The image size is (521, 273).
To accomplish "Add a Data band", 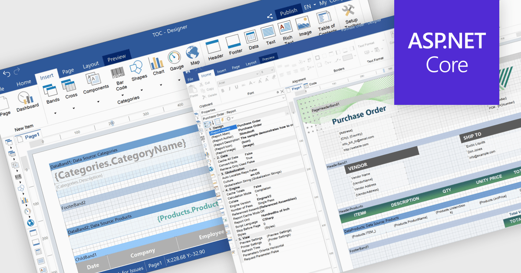I will pyautogui.click(x=252, y=39).
